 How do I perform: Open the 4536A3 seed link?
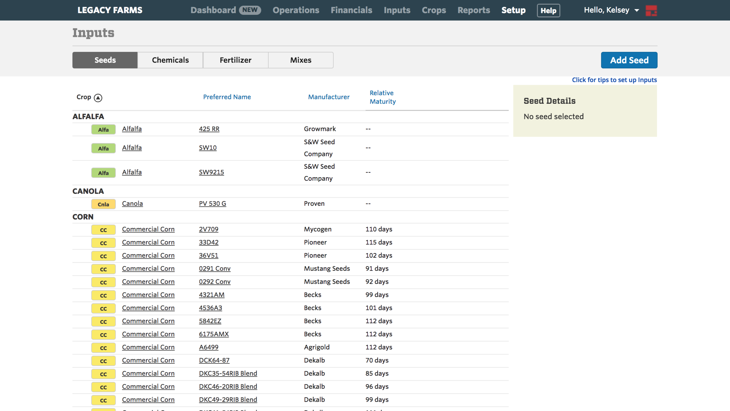click(211, 308)
